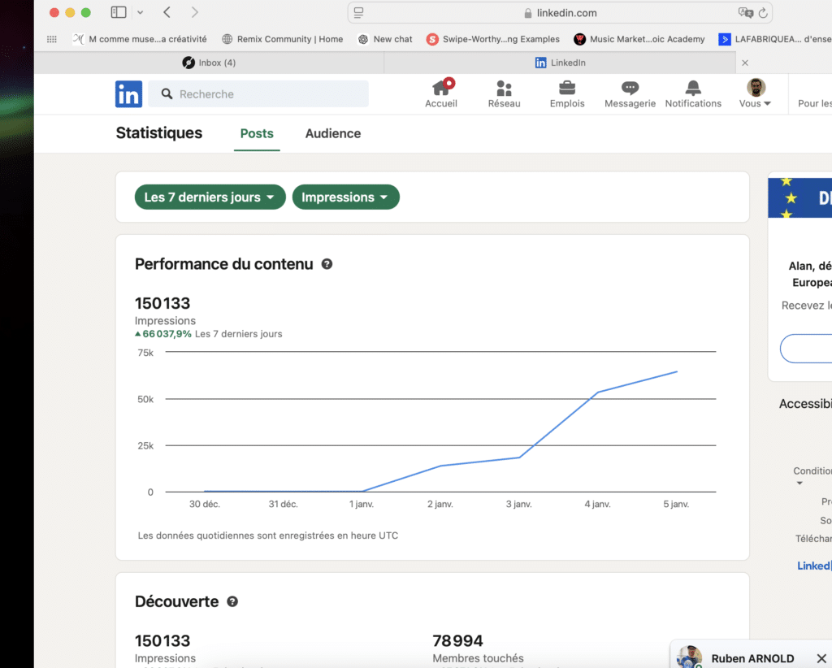832x668 pixels.
Task: Open the Vous profile menu
Action: [x=756, y=93]
